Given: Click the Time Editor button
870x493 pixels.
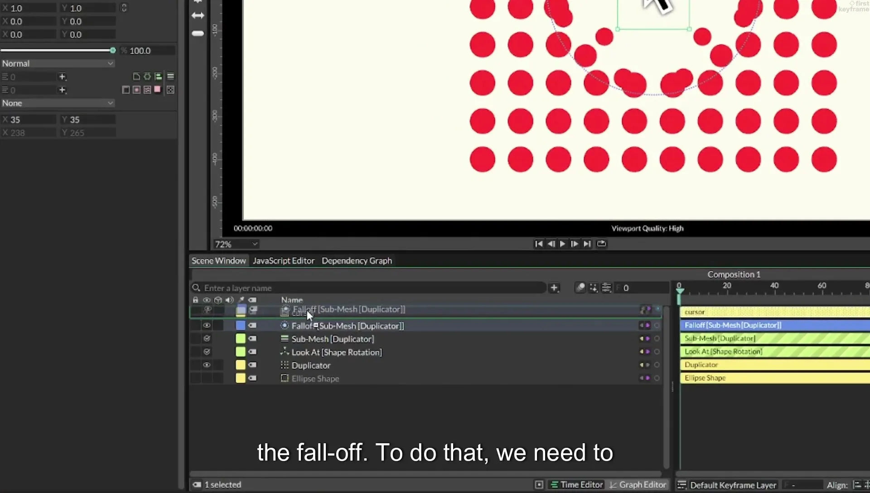Looking at the screenshot, I should [x=576, y=485].
